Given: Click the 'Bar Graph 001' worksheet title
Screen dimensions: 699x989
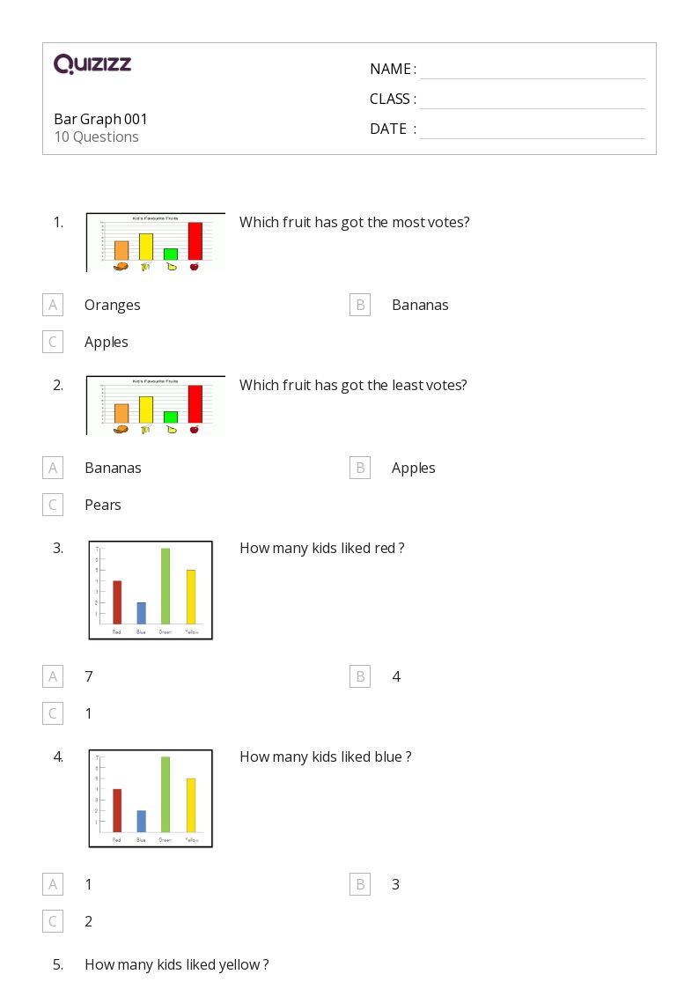Looking at the screenshot, I should pos(100,119).
